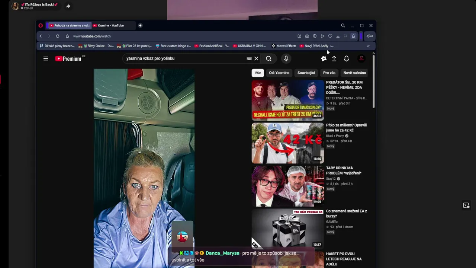Go back to the previous page
Viewport: 476px width, 268px height.
[41, 36]
